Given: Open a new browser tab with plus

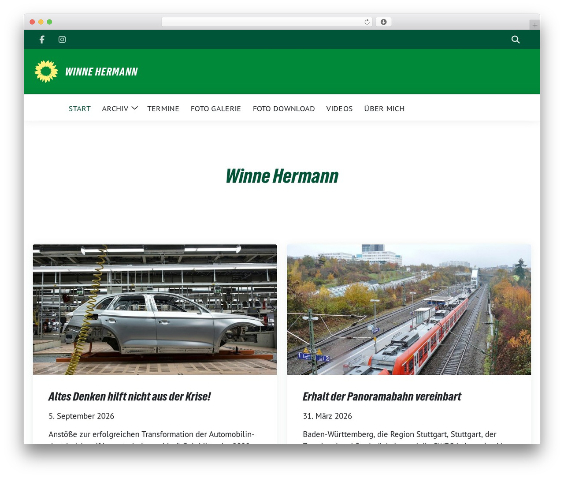Looking at the screenshot, I should pyautogui.click(x=534, y=25).
